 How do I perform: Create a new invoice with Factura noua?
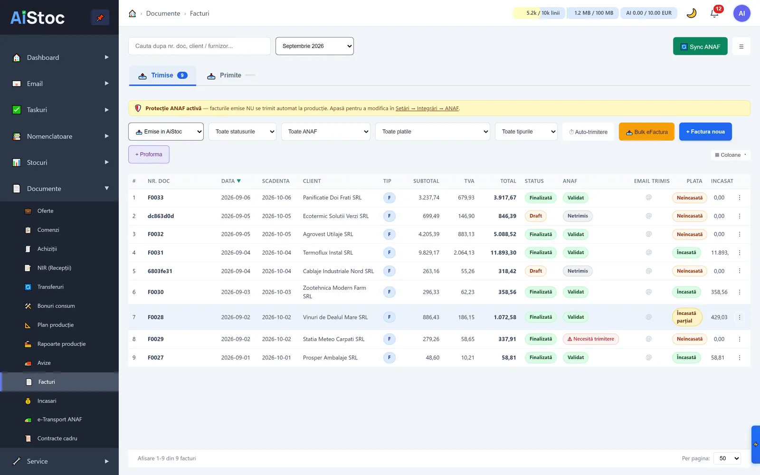pyautogui.click(x=705, y=132)
